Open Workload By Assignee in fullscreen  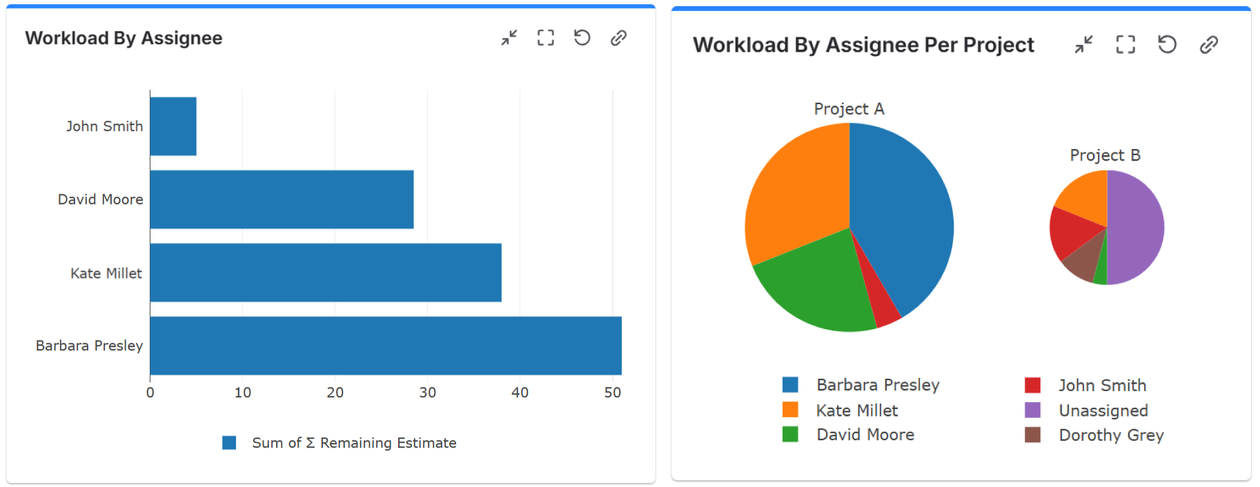pyautogui.click(x=546, y=38)
